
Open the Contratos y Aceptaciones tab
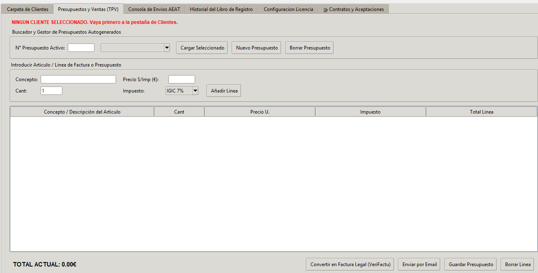click(x=354, y=9)
